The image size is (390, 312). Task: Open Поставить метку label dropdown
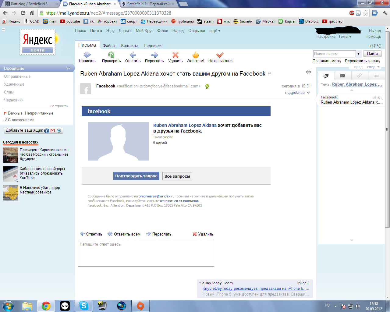pyautogui.click(x=327, y=61)
